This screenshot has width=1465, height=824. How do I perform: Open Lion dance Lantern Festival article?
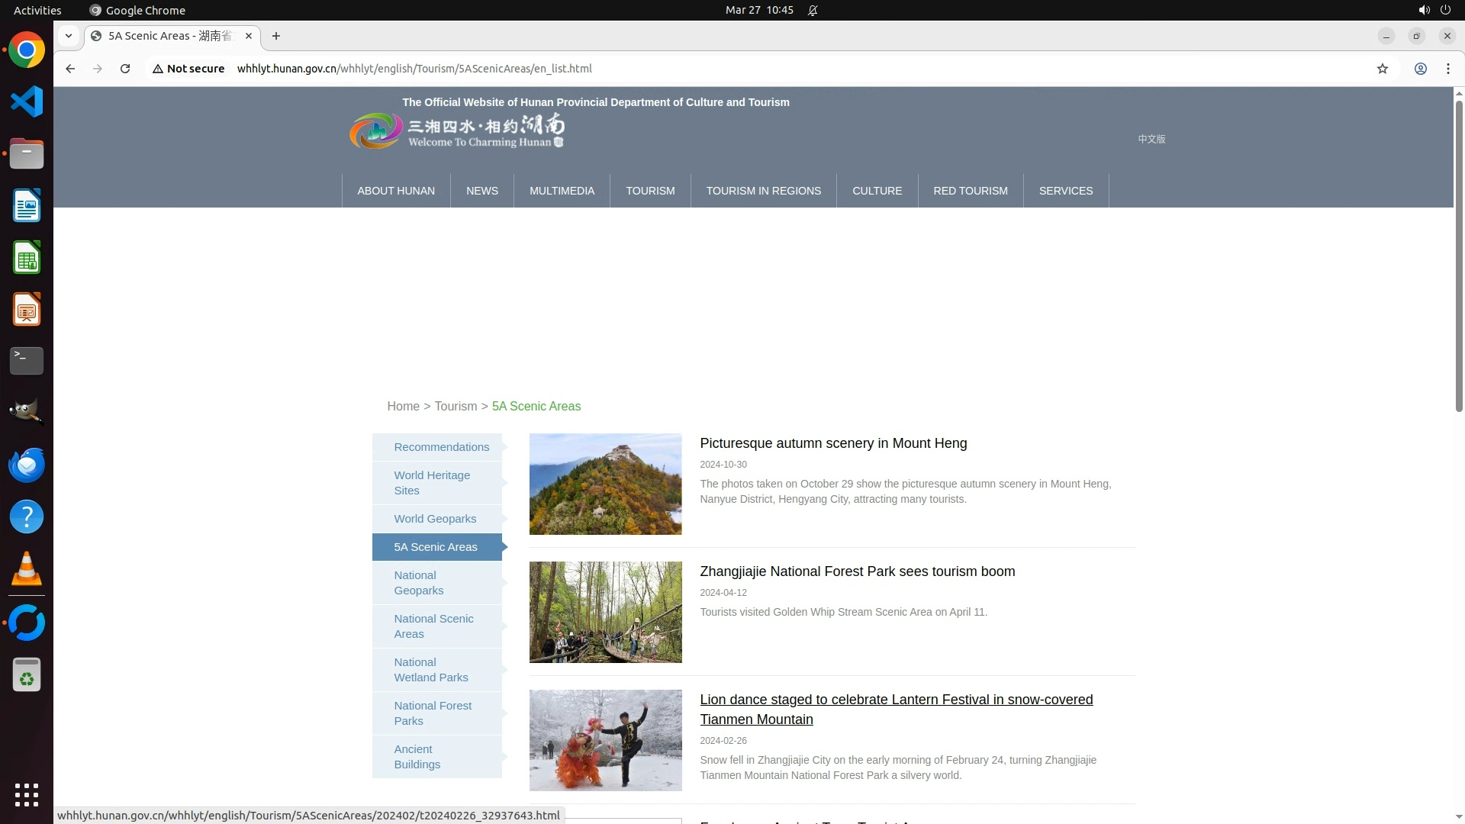coord(896,709)
